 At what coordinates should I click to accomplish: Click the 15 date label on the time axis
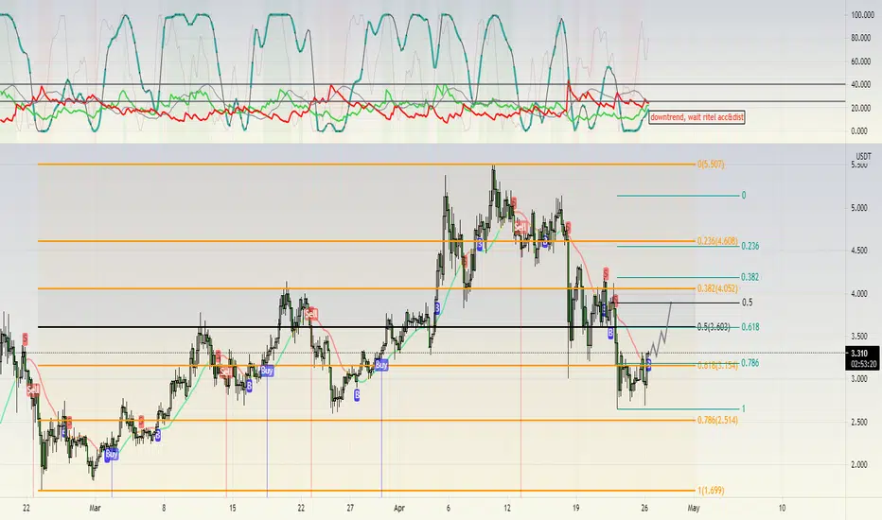coord(232,509)
